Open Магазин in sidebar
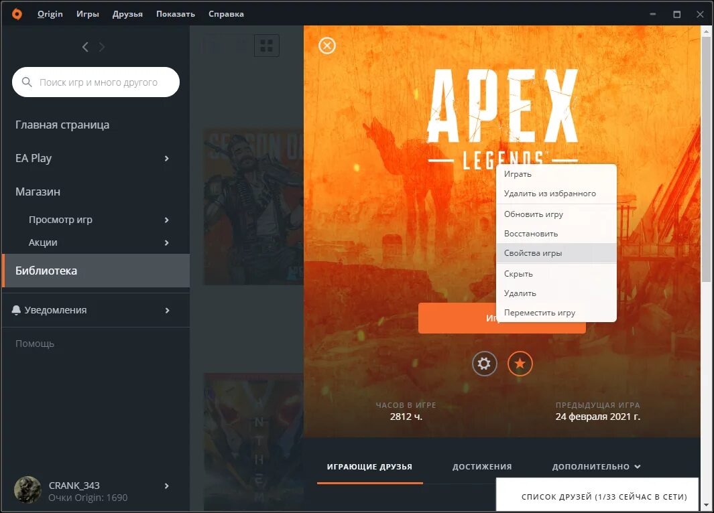Screen dimensions: 714x513 pyautogui.click(x=38, y=192)
